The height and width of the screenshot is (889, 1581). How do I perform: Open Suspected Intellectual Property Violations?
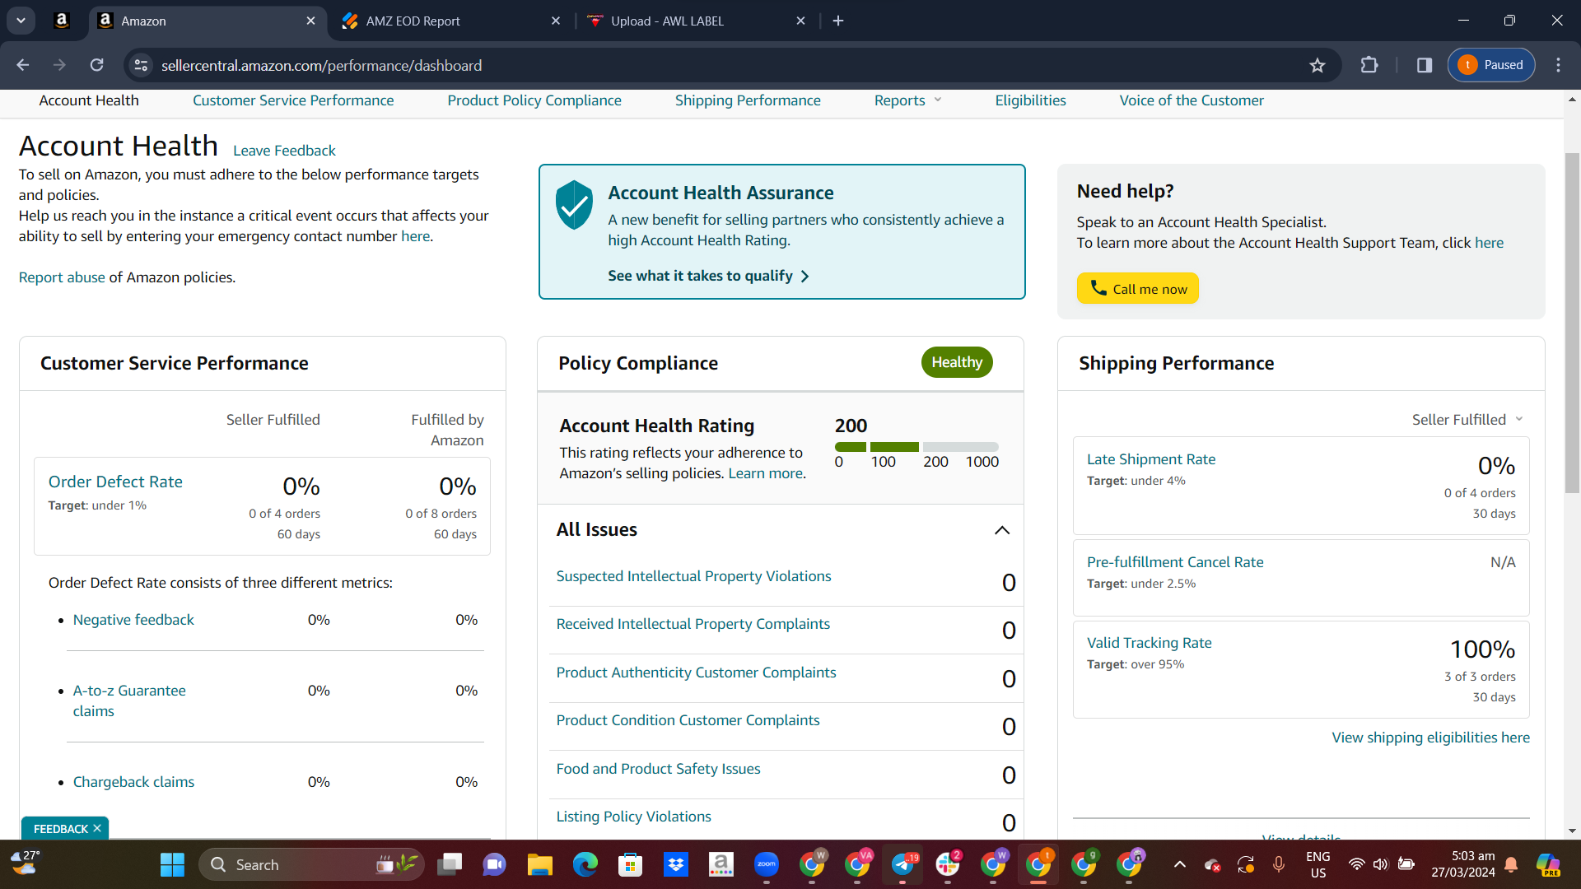[x=693, y=576]
